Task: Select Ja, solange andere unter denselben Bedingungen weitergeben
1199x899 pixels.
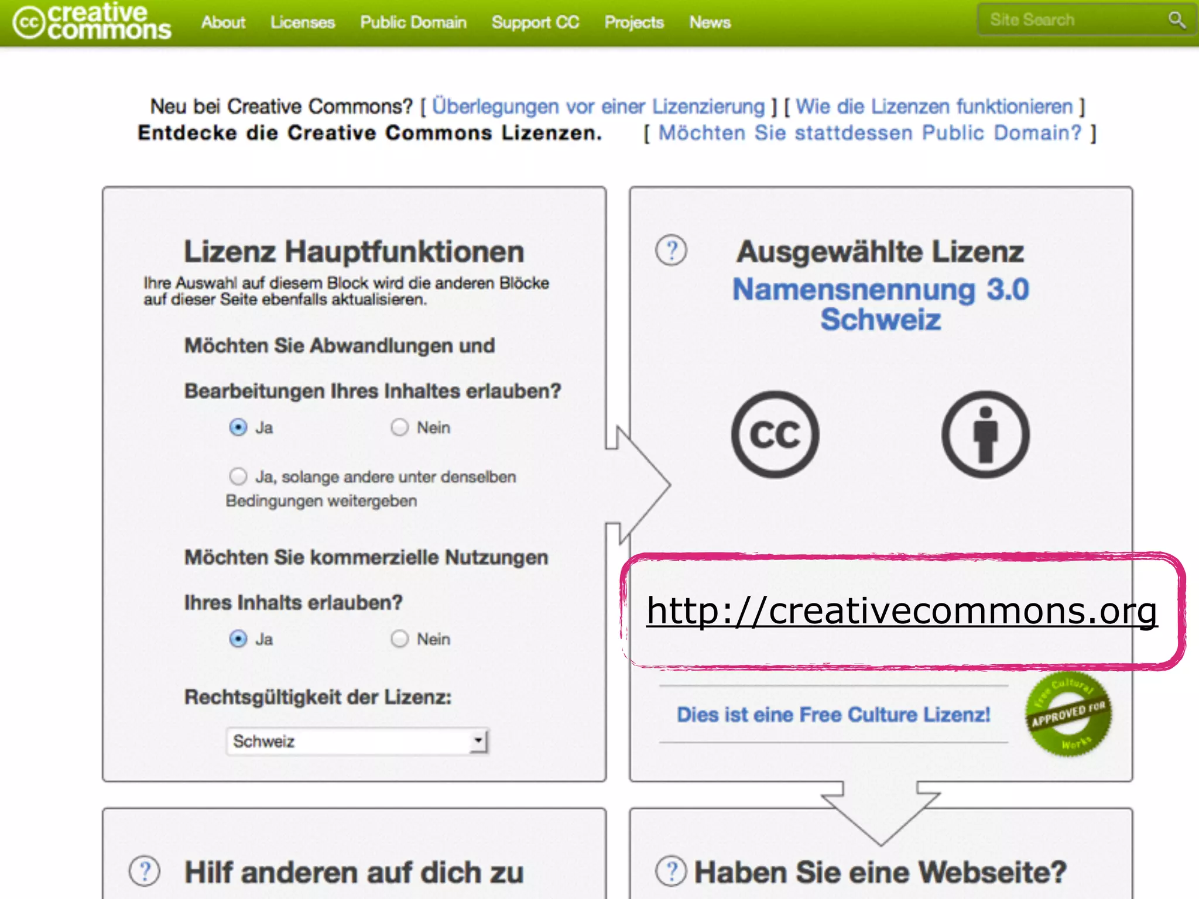Action: (x=238, y=476)
